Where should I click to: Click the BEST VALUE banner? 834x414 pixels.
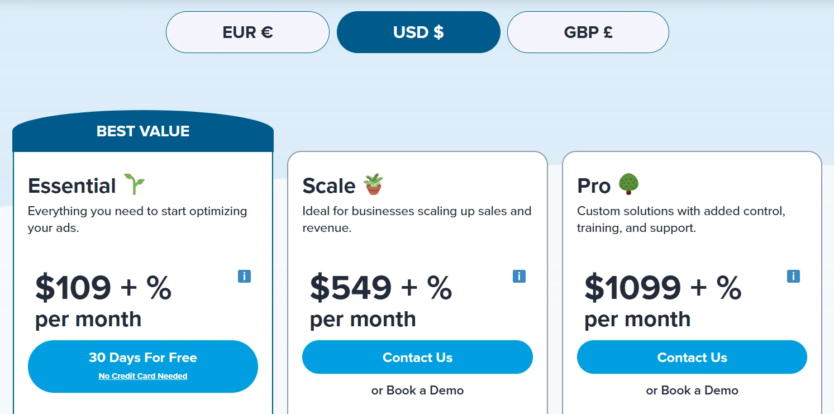click(142, 131)
